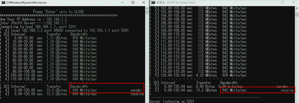The width and height of the screenshot is (299, 103).
Task: Close the SPEED Test States Panel window
Action: pos(293,2)
